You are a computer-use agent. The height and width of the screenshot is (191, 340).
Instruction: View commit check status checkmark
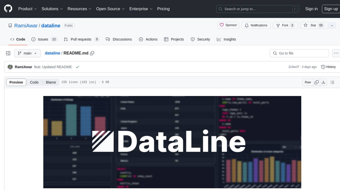coord(77,67)
